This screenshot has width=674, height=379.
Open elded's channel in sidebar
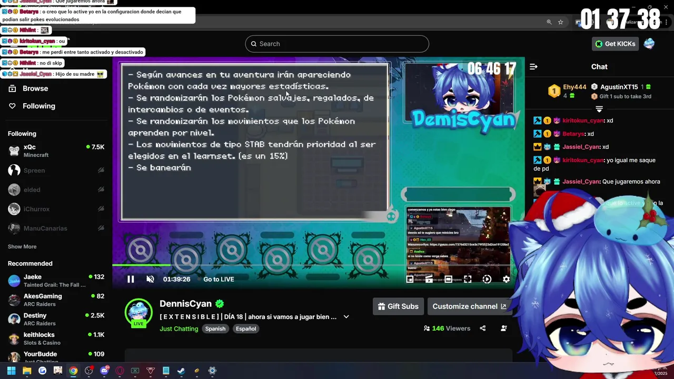[56, 189]
